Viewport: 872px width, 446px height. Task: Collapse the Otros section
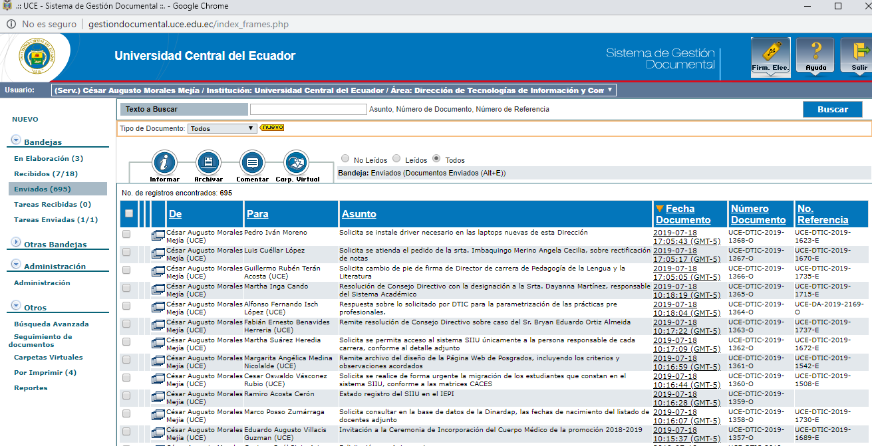[15, 306]
